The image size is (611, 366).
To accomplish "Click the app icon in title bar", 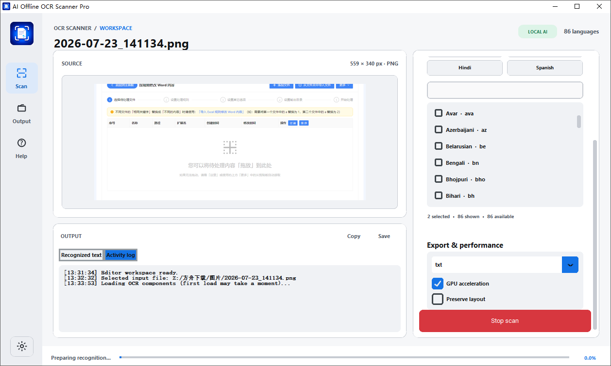I will 6,7.
